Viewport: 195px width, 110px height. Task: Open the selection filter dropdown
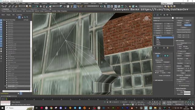(x=22, y=6)
